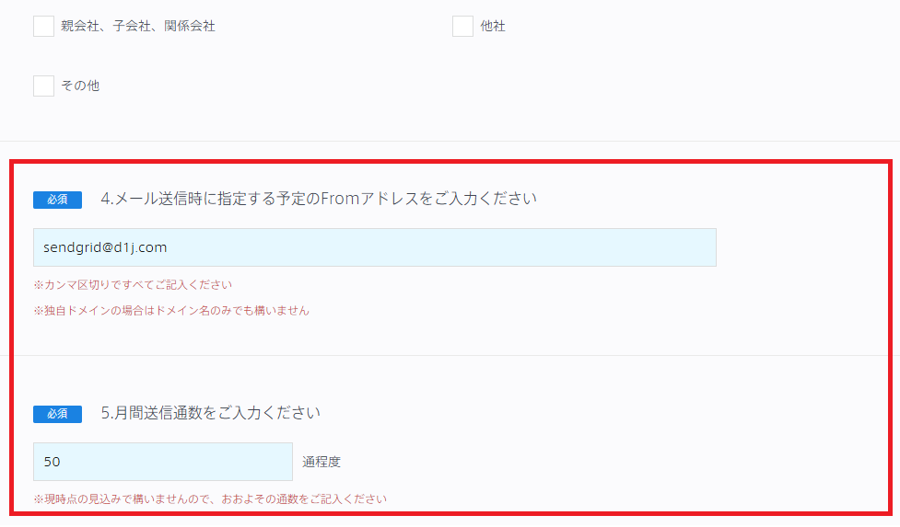
Task: Click the ※カンマ区切りですべてご記入ください note
Action: [133, 285]
